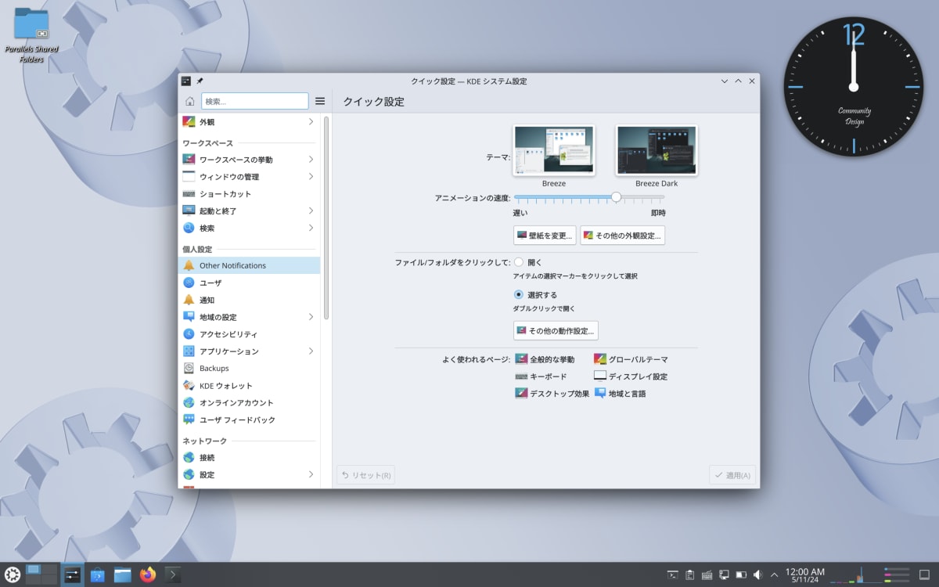This screenshot has height=587, width=939.
Task: Expand ワークスペースの挙動 chevron arrow
Action: (311, 160)
